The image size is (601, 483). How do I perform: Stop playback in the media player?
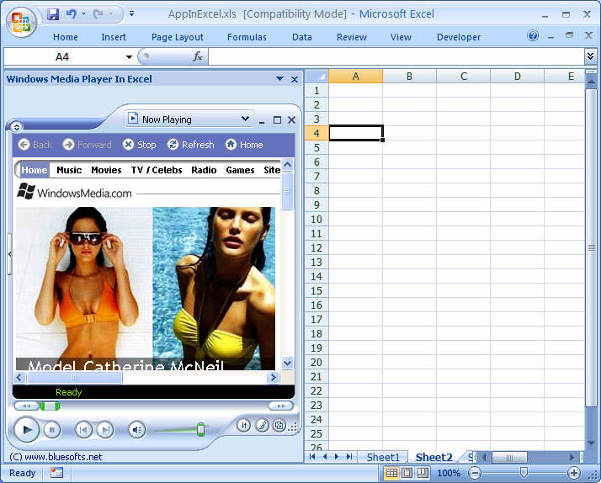[52, 430]
